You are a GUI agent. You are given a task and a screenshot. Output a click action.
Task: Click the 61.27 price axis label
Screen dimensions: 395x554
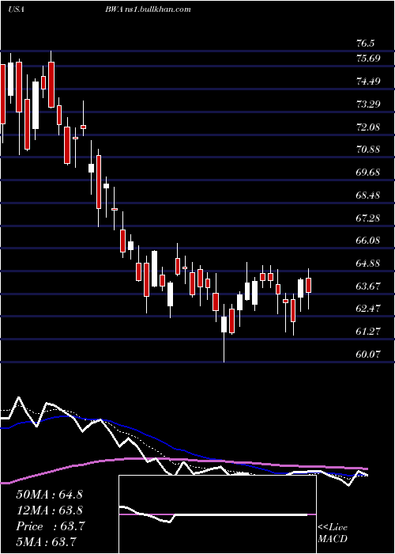tap(369, 332)
